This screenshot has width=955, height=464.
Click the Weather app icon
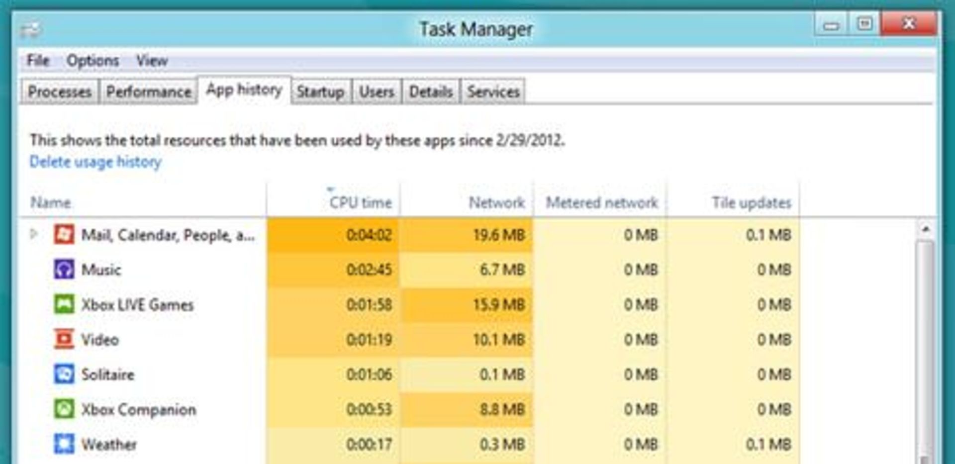64,444
